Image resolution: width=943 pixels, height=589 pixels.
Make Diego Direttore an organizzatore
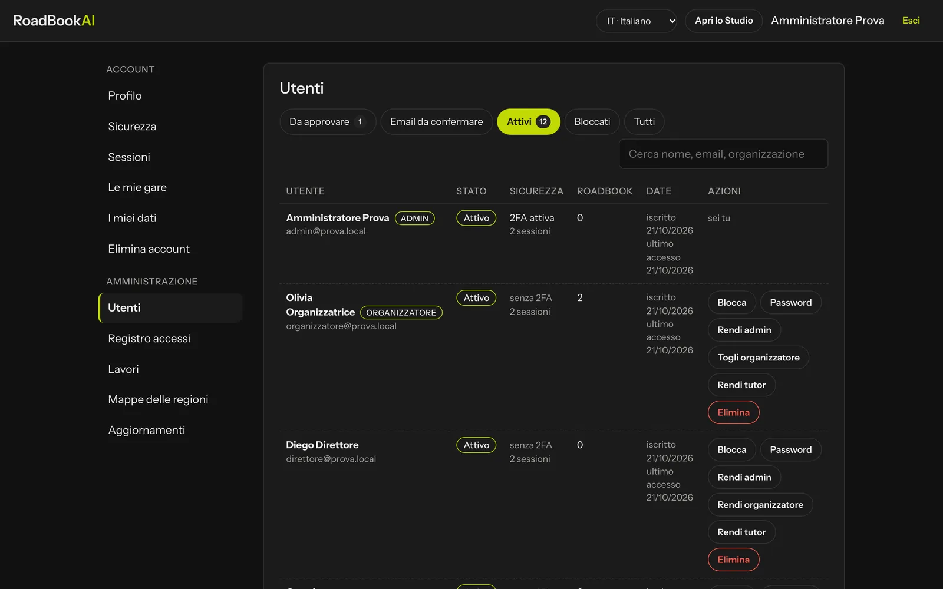point(760,505)
